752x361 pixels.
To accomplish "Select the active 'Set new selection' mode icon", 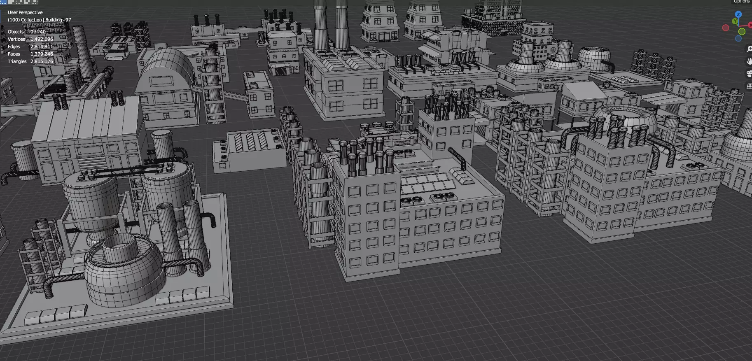I will 3,2.
